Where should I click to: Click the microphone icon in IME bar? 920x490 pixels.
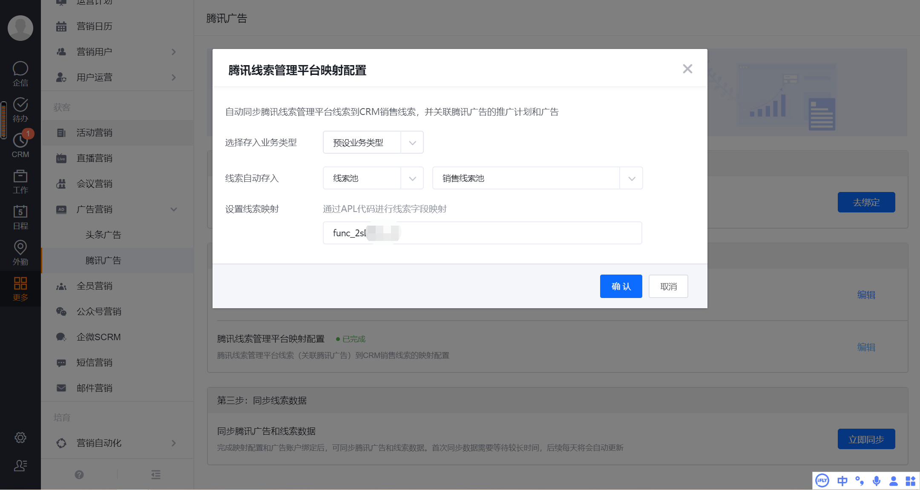876,481
